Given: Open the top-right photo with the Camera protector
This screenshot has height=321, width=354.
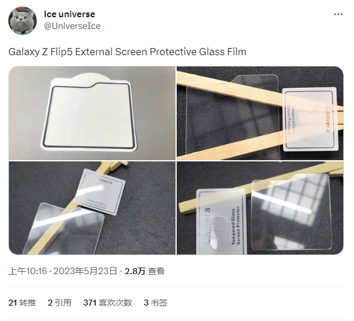Looking at the screenshot, I should pos(260,113).
